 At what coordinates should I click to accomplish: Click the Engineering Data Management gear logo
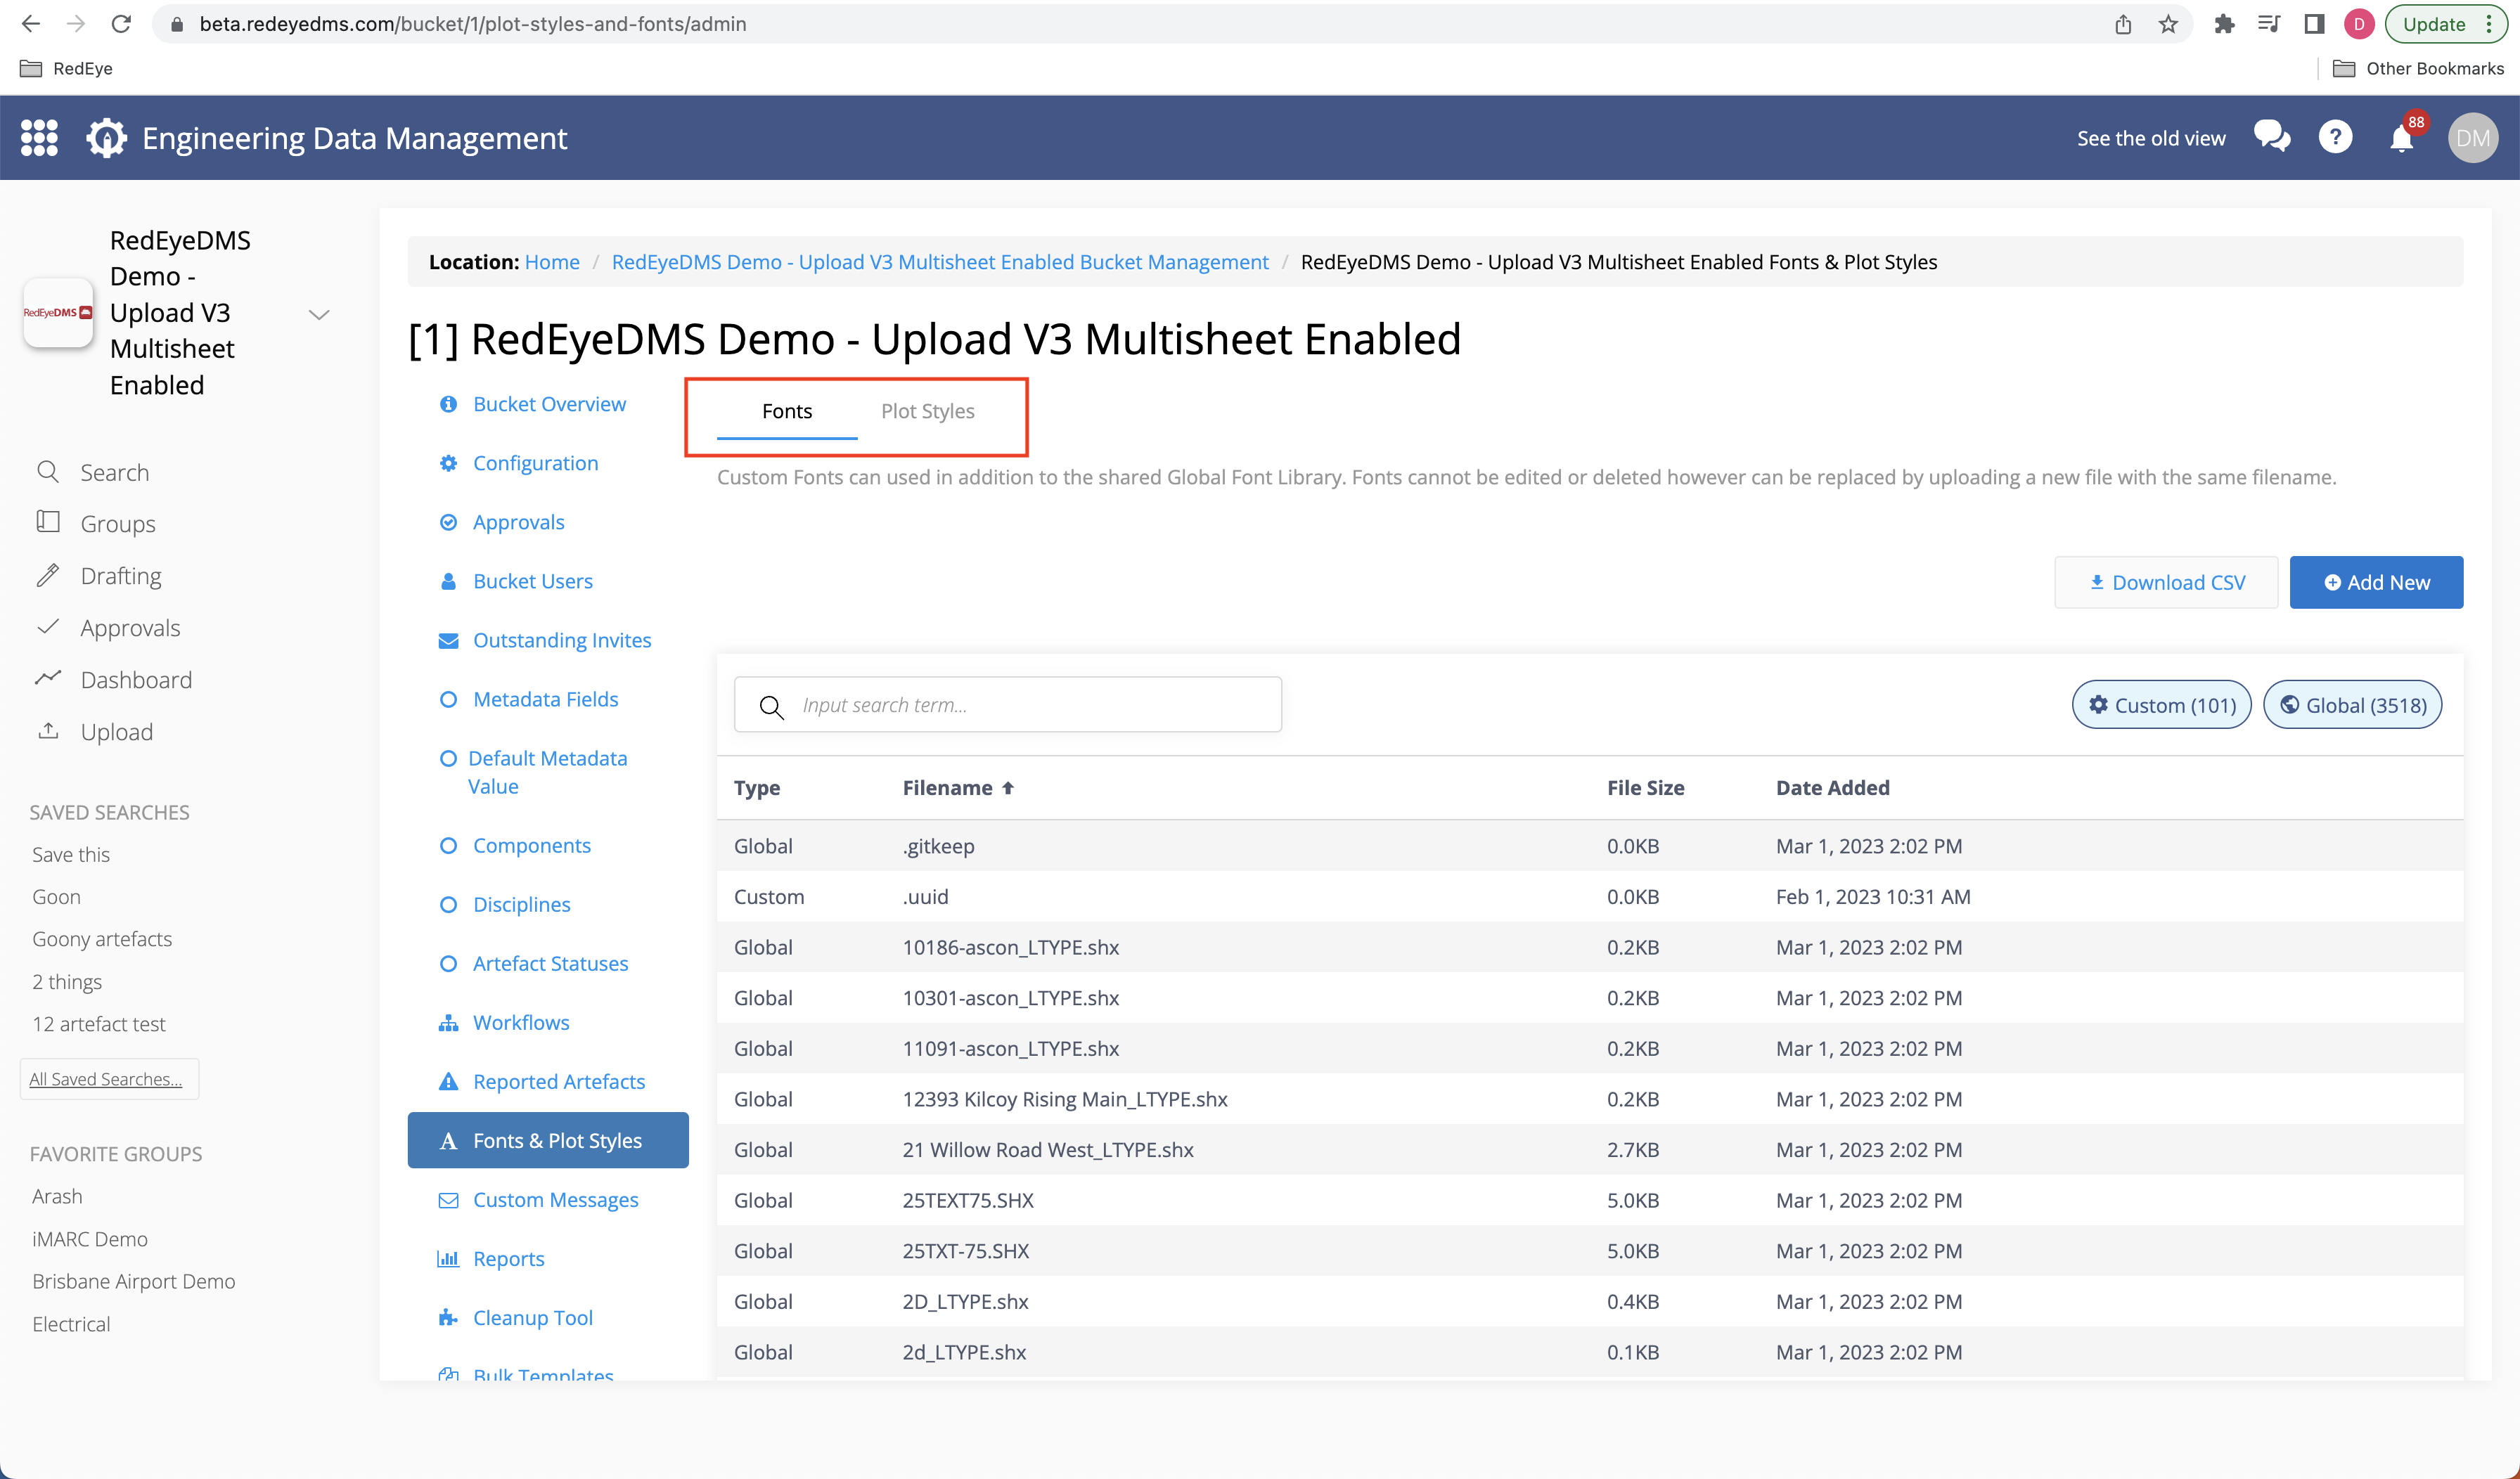point(106,138)
